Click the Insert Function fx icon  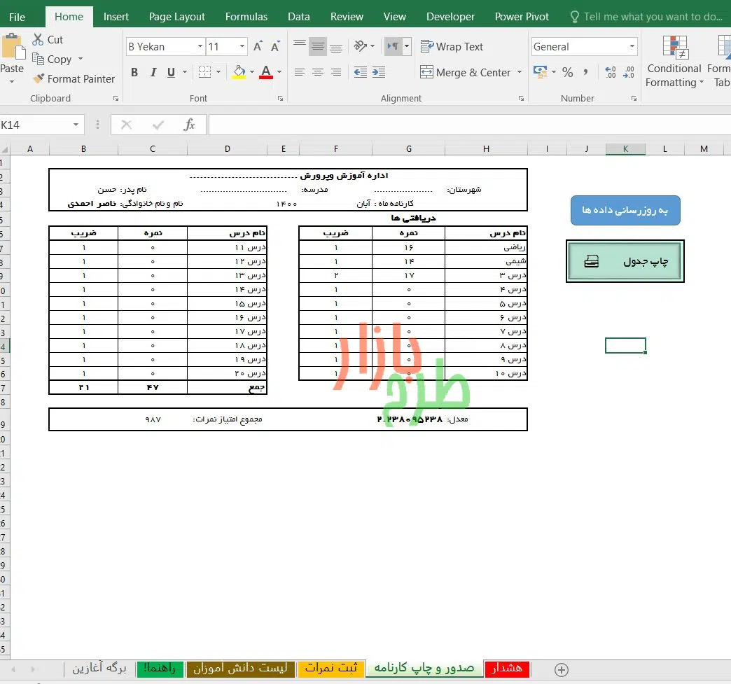tap(189, 125)
